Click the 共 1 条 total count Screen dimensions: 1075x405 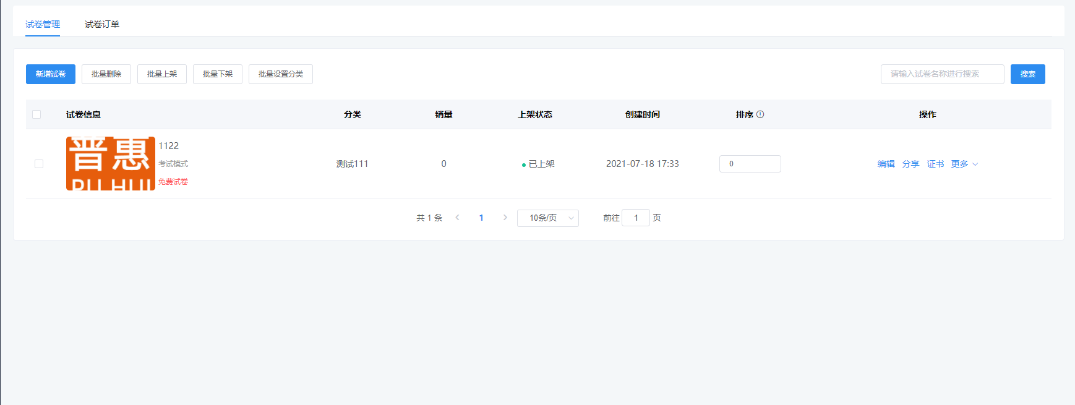coord(429,218)
